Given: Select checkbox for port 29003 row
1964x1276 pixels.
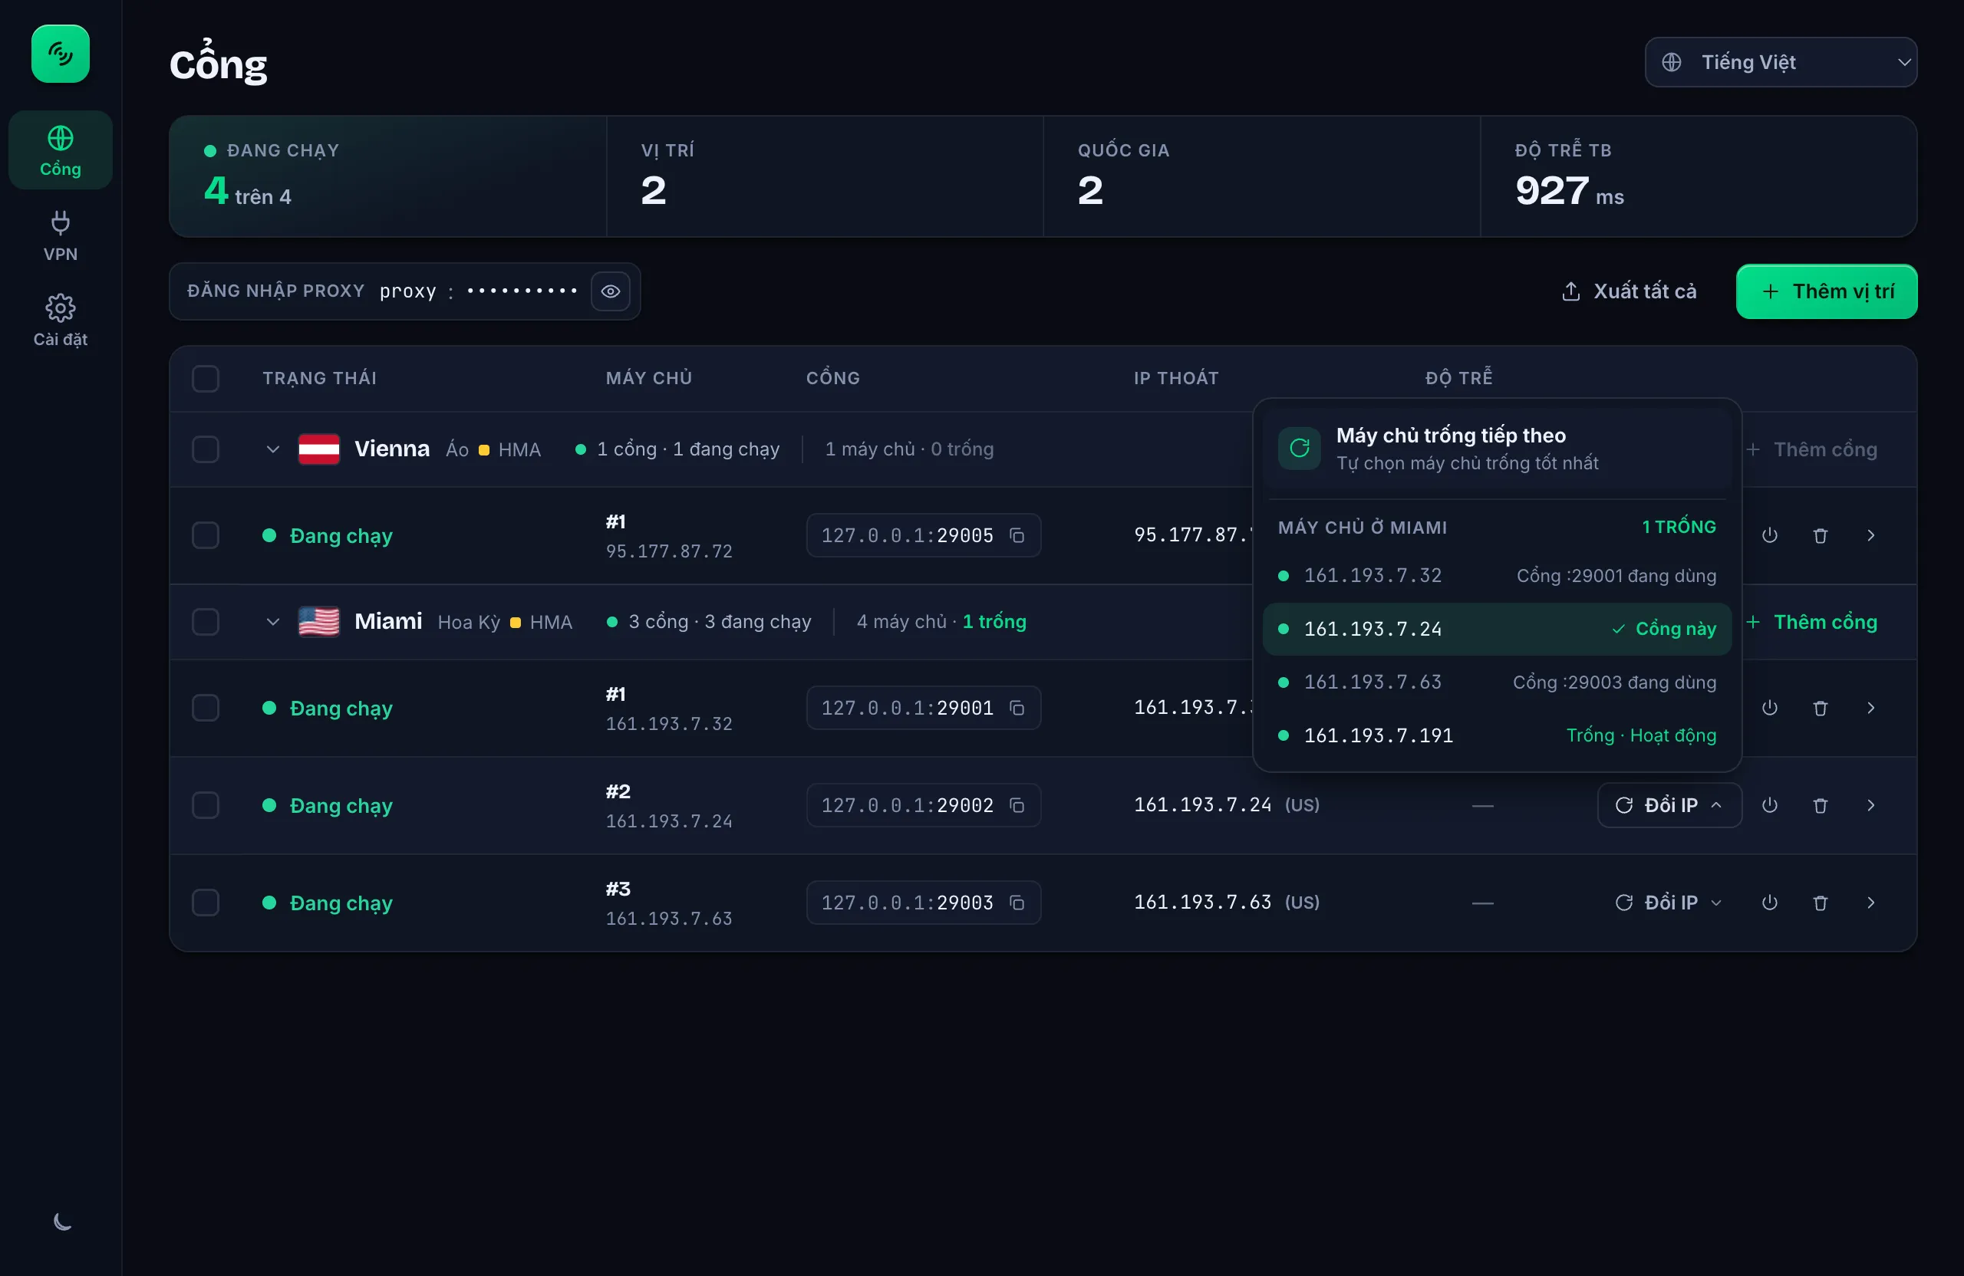Looking at the screenshot, I should click(x=206, y=903).
